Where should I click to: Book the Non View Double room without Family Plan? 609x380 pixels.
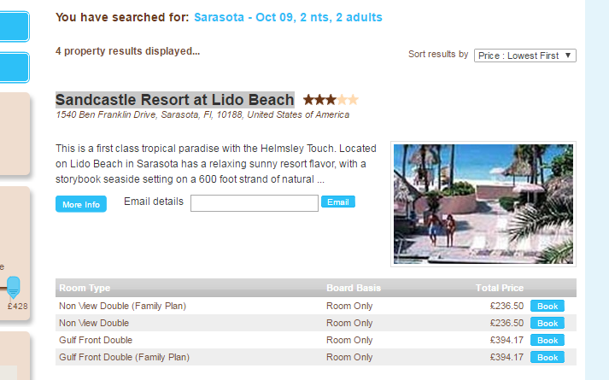[548, 323]
